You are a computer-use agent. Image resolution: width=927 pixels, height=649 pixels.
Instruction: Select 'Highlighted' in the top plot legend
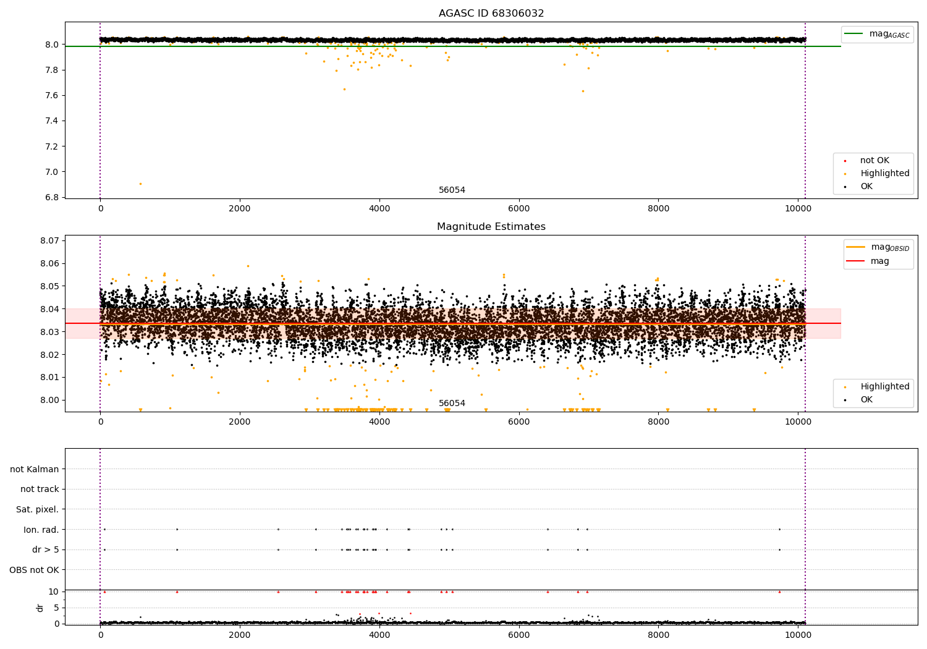click(884, 174)
